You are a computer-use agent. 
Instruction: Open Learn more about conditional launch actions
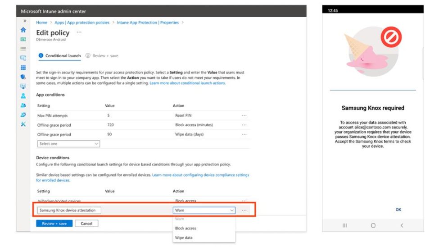[x=187, y=83]
